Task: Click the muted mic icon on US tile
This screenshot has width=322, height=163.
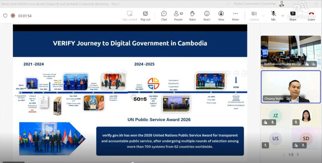Action: click(x=265, y=145)
